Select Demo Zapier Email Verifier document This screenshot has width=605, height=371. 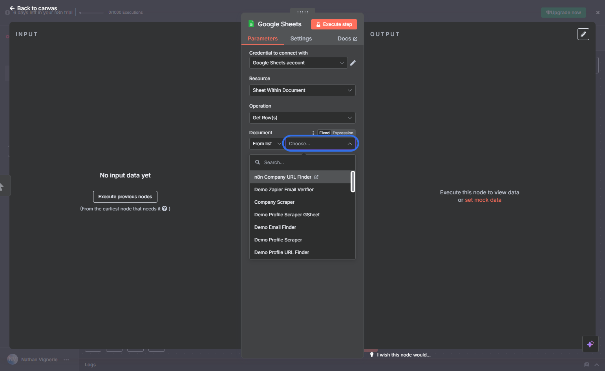point(300,190)
